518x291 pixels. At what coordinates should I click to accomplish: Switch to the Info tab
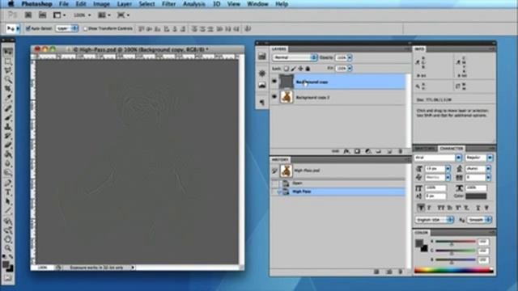pyautogui.click(x=419, y=49)
